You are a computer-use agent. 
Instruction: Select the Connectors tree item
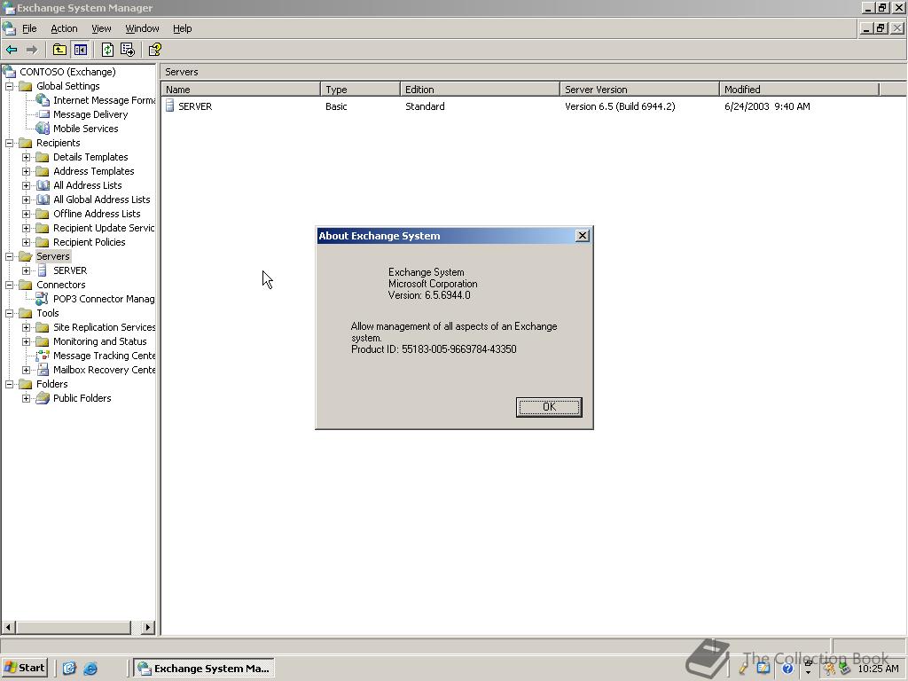point(61,285)
